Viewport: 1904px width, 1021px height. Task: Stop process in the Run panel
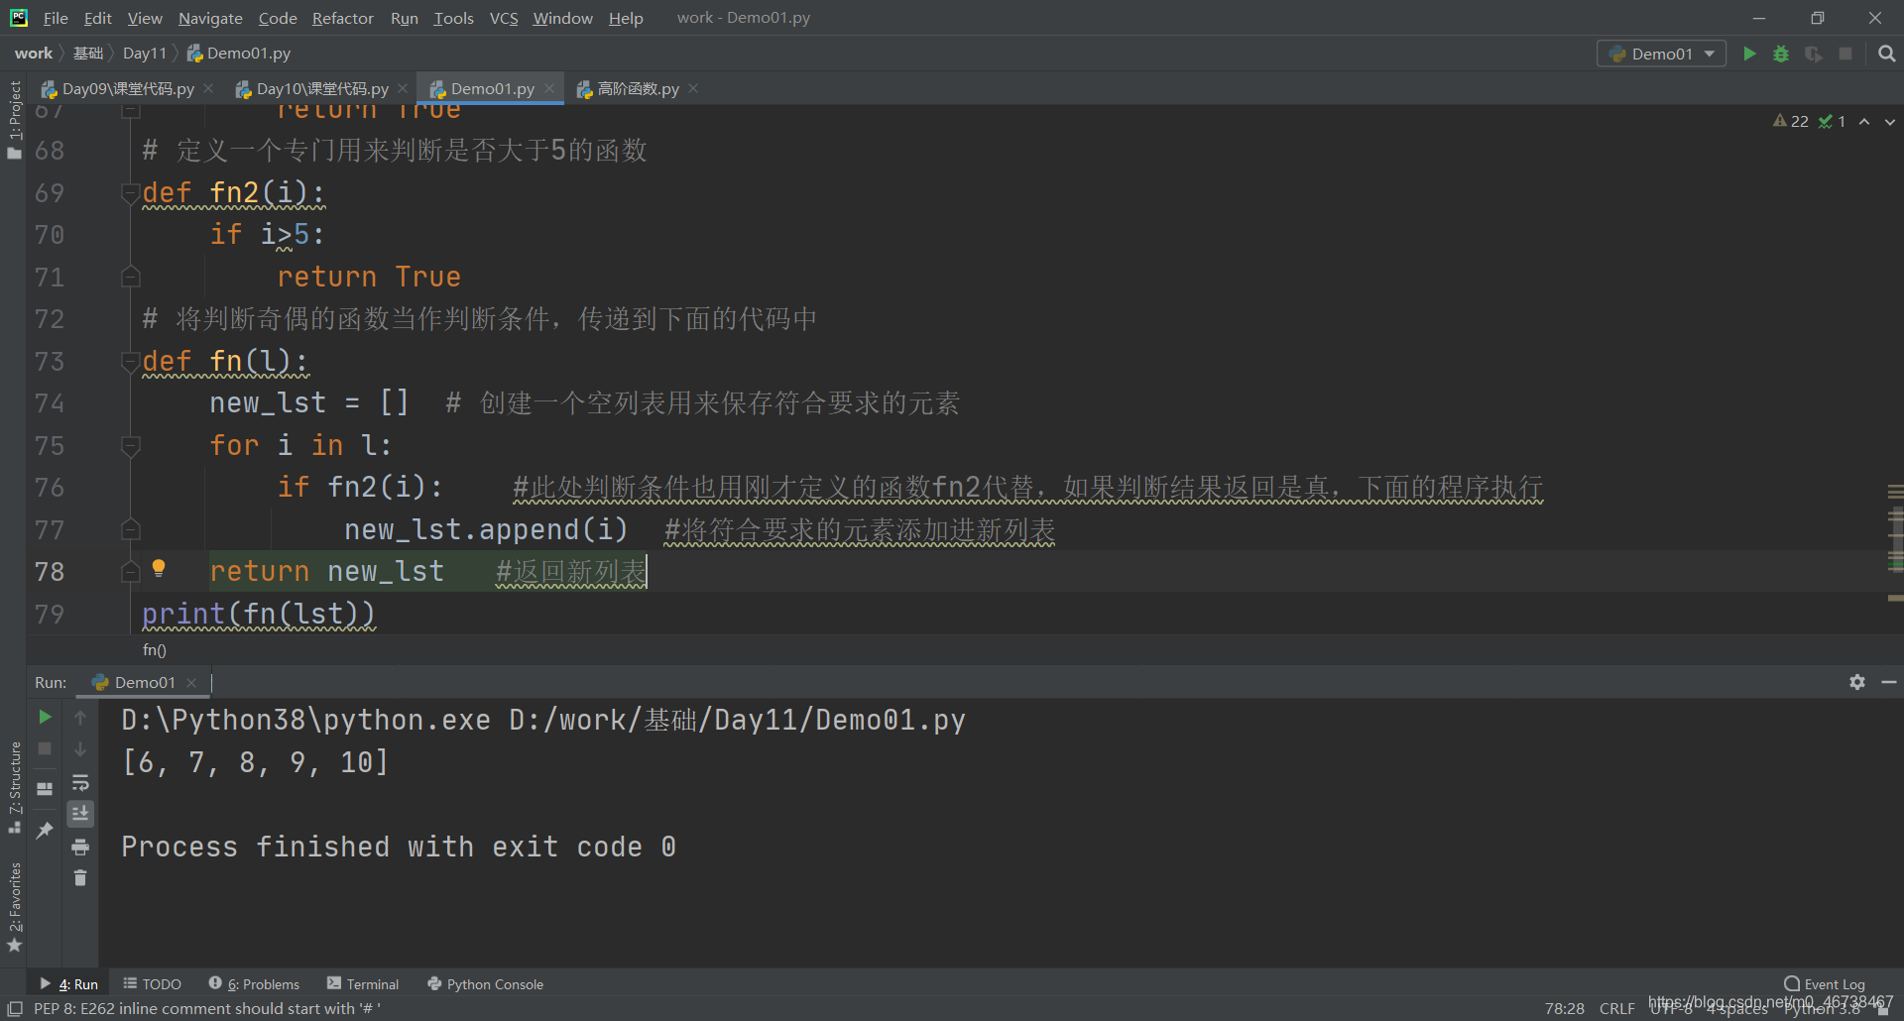(45, 748)
